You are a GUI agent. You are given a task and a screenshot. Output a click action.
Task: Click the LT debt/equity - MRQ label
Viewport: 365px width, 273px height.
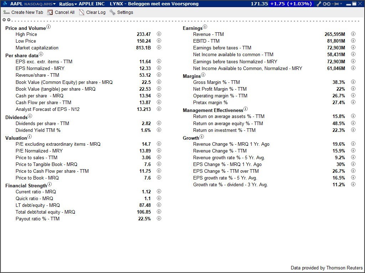coord(38,205)
